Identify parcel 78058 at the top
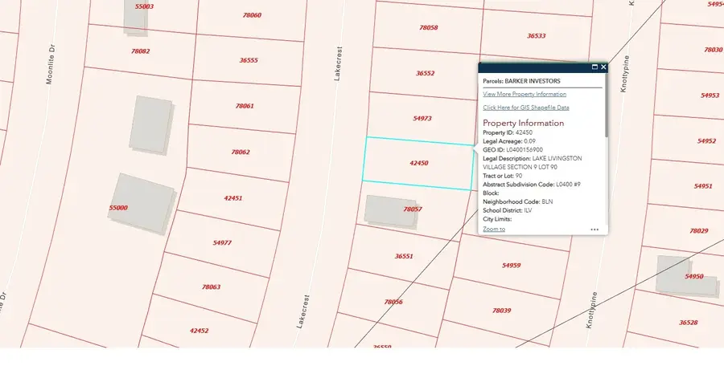724x378 pixels. (429, 27)
